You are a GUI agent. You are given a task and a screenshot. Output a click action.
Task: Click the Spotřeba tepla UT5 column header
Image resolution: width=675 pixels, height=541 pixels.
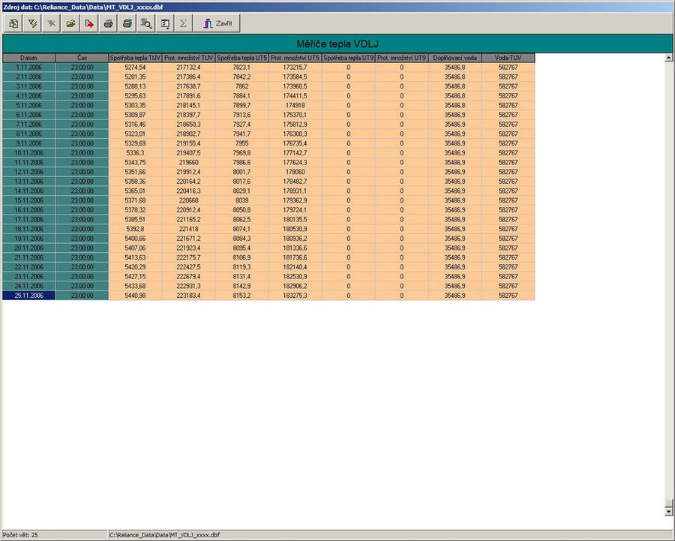coord(242,58)
